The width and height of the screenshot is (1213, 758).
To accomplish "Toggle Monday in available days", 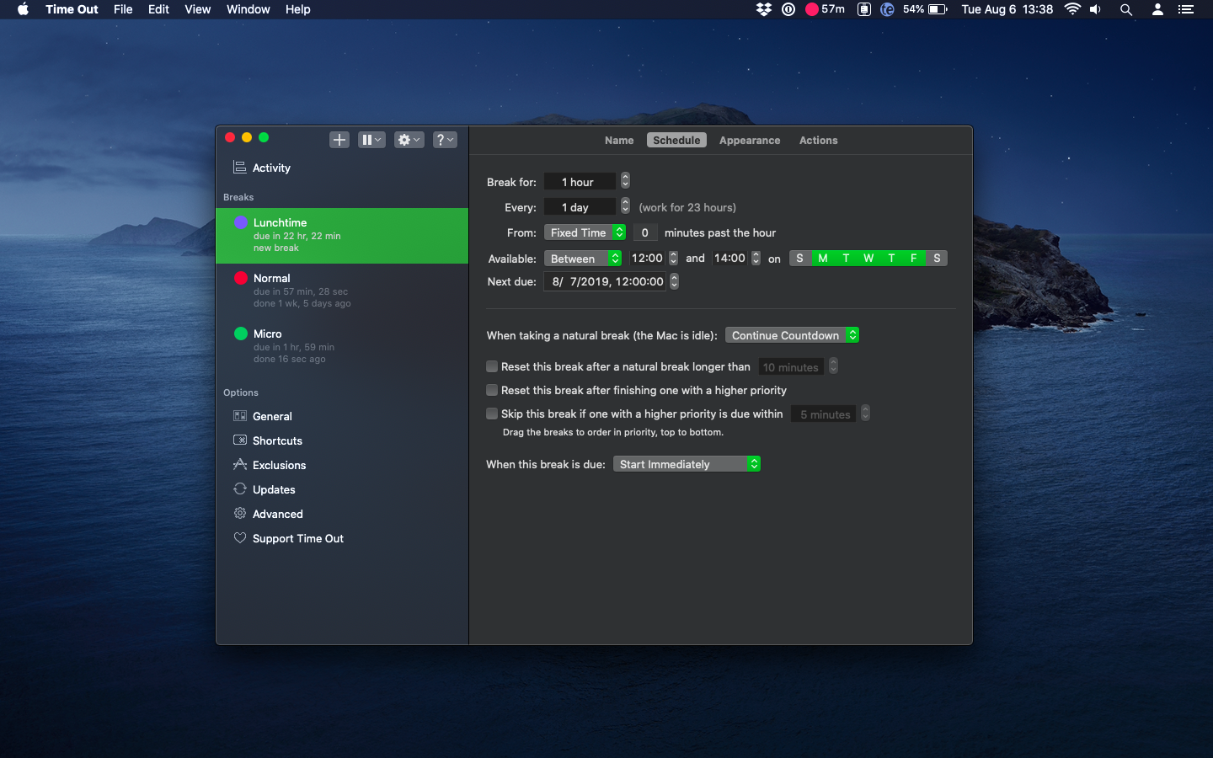I will (x=823, y=259).
